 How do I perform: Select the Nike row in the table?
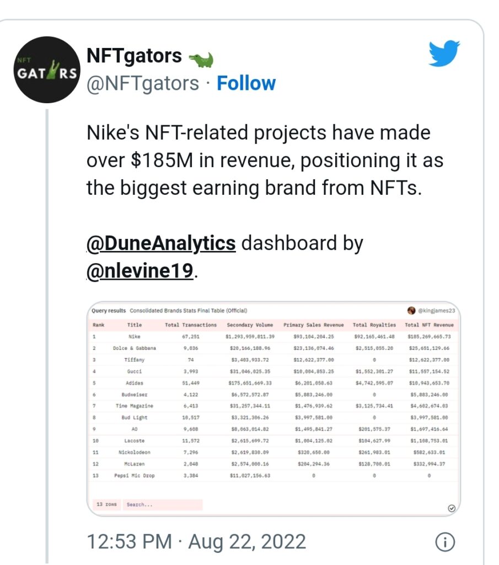(273, 337)
